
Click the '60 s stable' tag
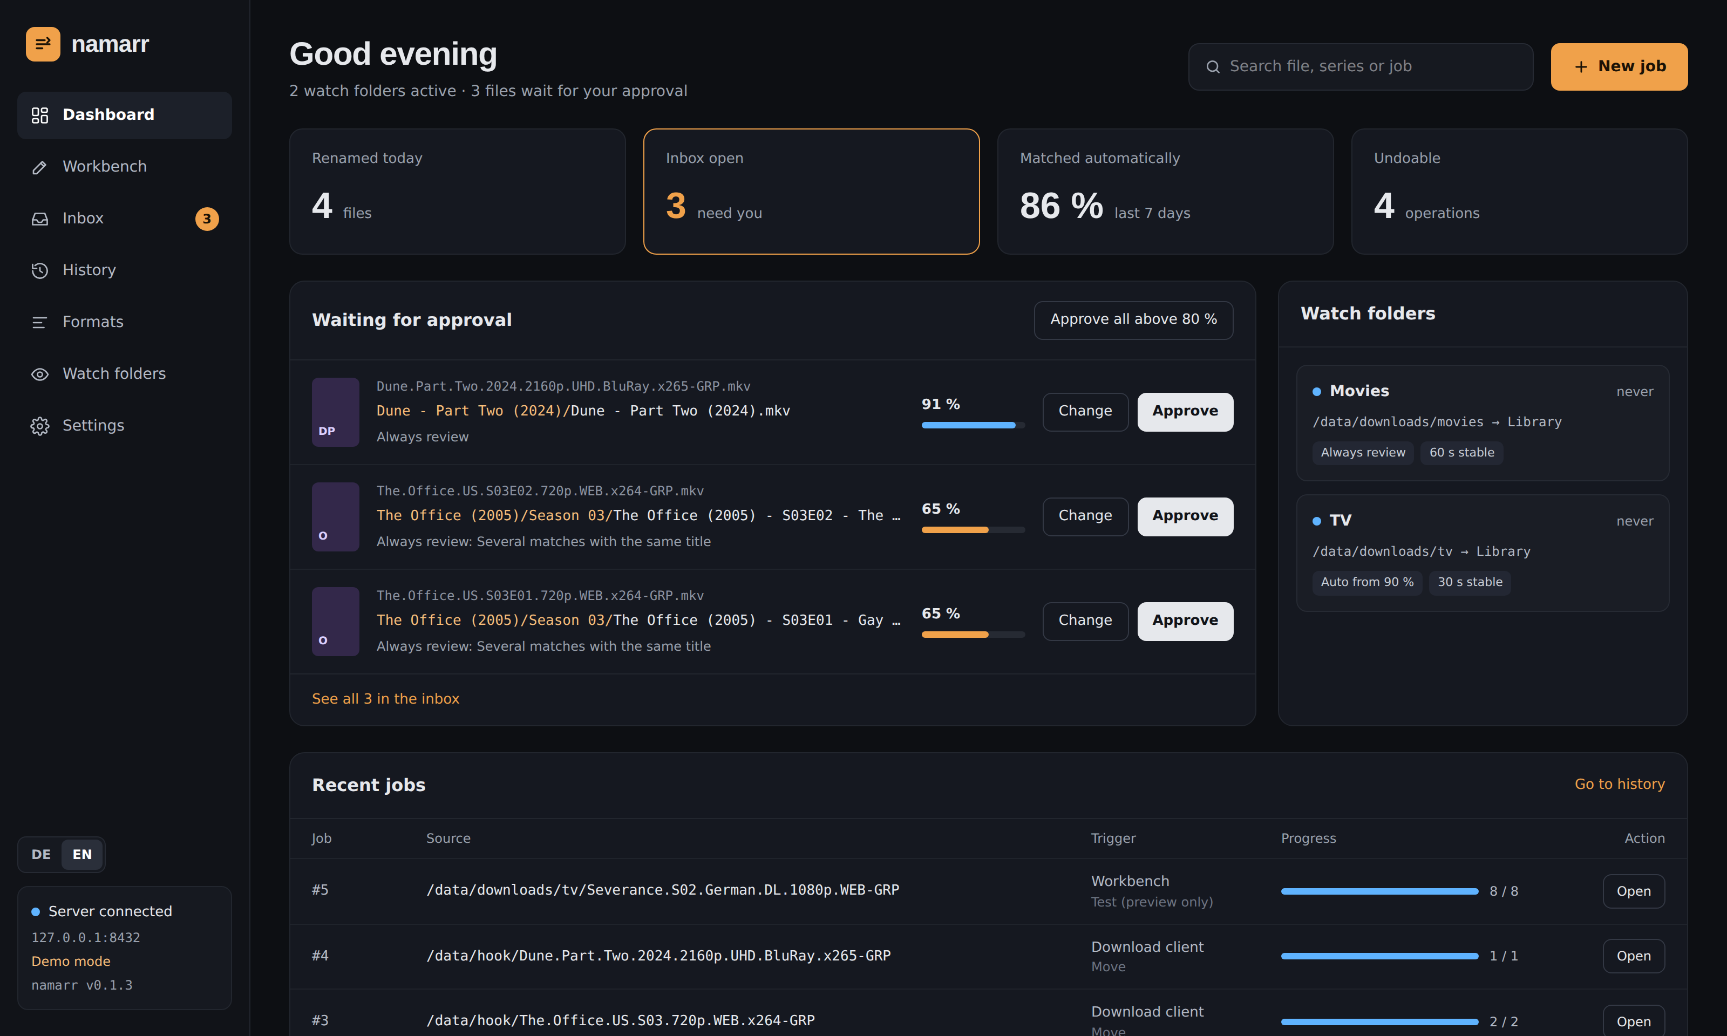point(1461,453)
